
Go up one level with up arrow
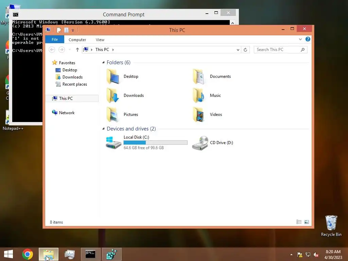tap(77, 50)
